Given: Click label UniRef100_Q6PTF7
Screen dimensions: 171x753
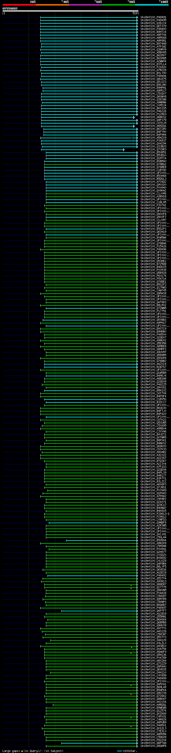Looking at the screenshot, I should click(x=153, y=611).
